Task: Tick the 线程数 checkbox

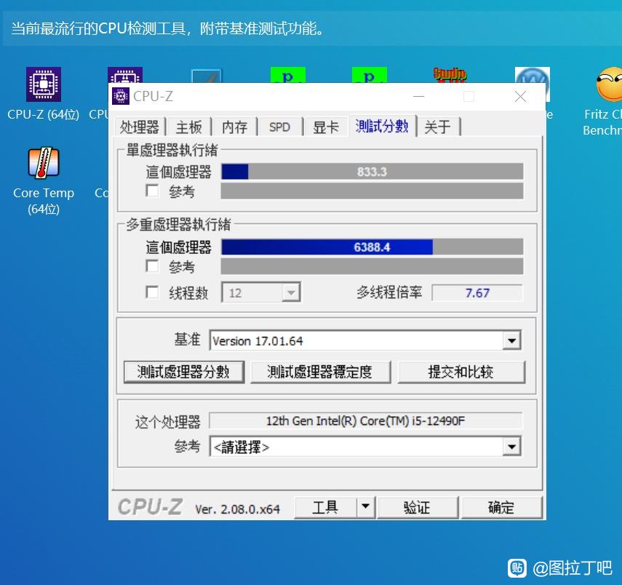Action: pyautogui.click(x=152, y=292)
